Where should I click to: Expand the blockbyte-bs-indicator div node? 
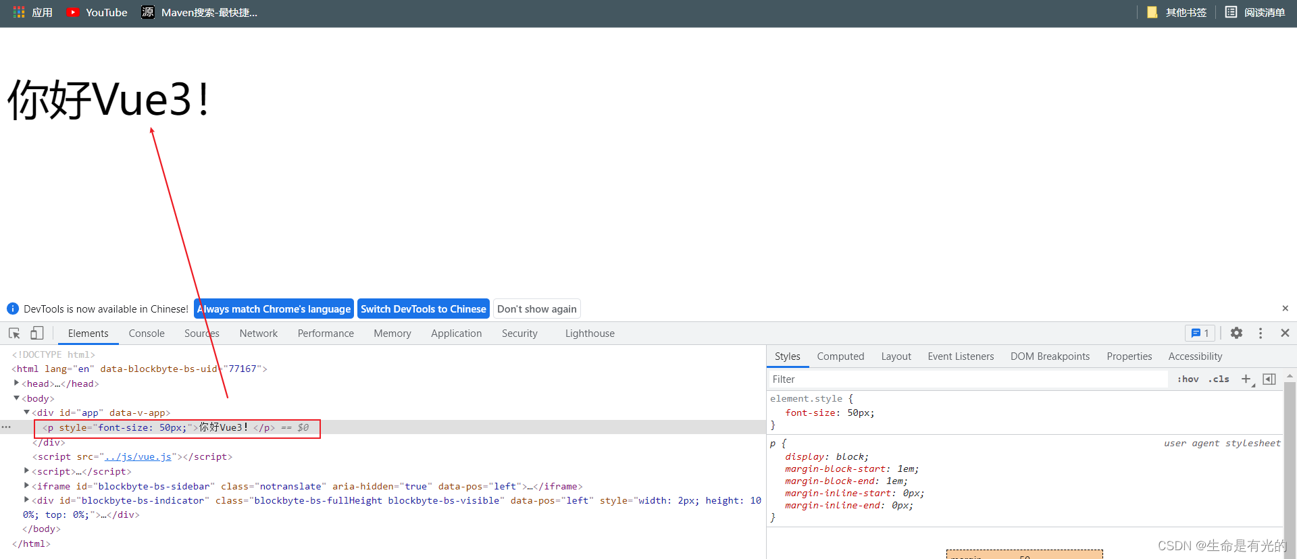(x=26, y=500)
